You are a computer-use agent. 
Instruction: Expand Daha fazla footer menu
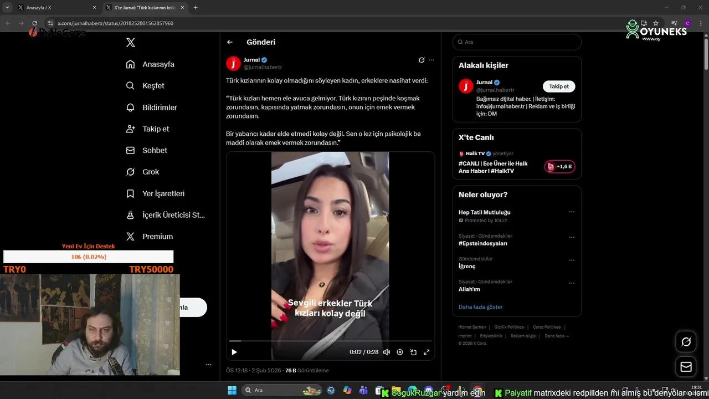tap(557, 336)
